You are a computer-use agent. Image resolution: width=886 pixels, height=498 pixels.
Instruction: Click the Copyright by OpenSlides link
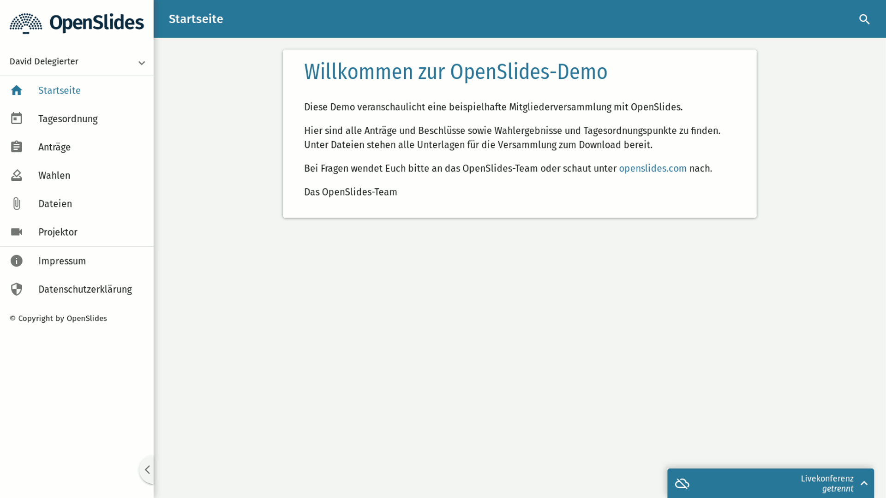coord(58,319)
